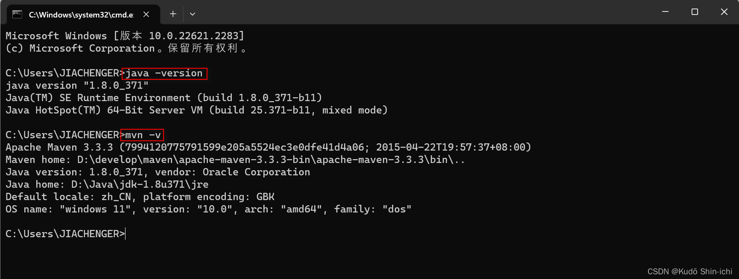Open a new terminal tab
This screenshot has width=739, height=279.
[173, 14]
